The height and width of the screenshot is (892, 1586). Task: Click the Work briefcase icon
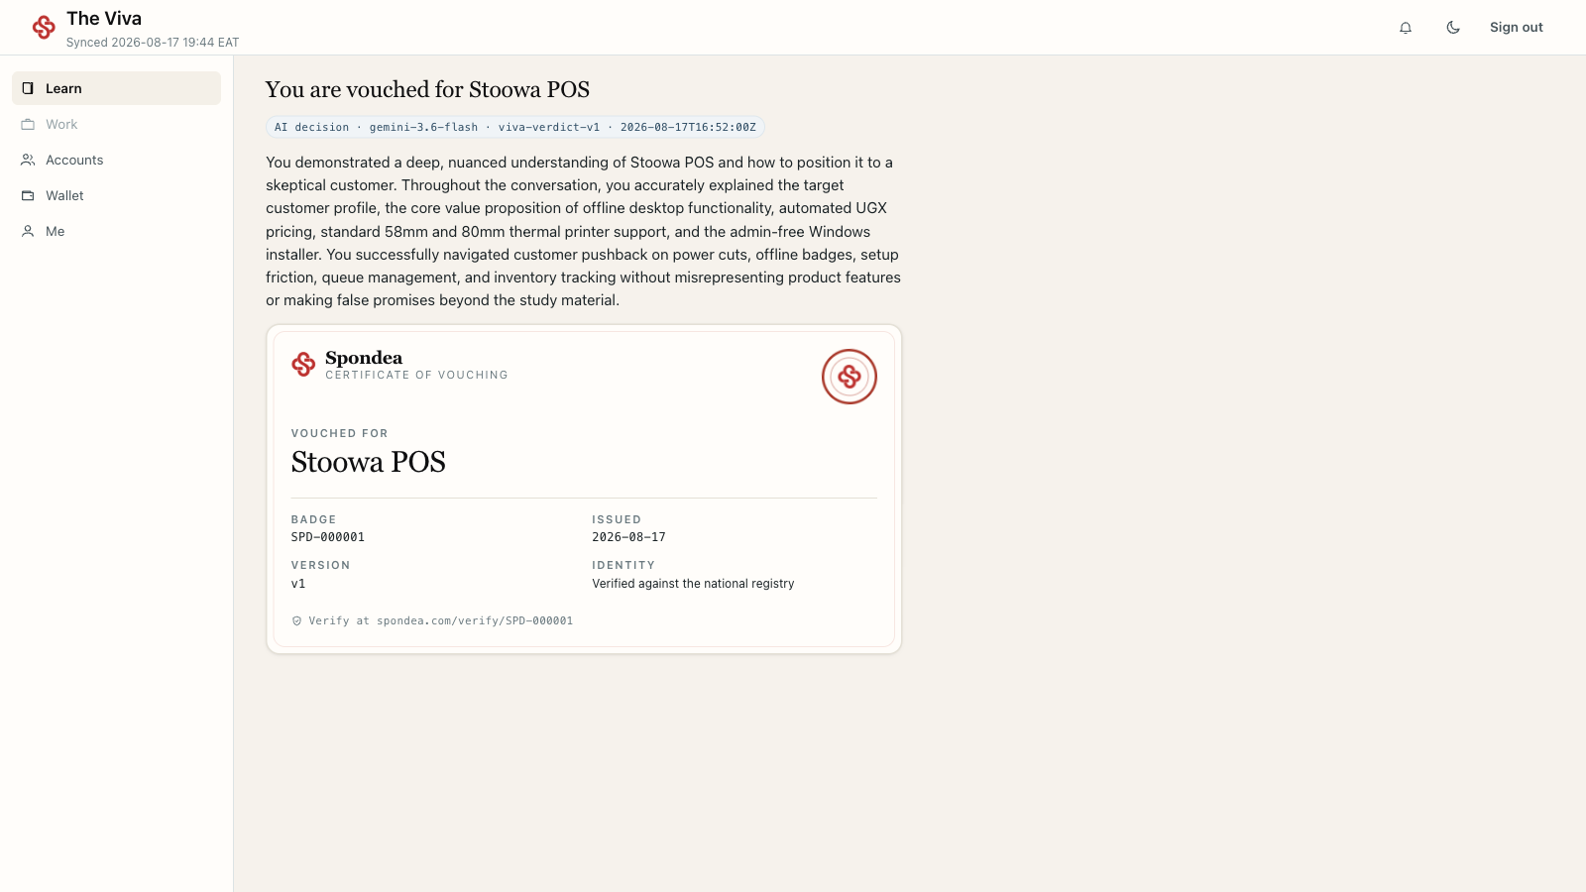(x=28, y=124)
